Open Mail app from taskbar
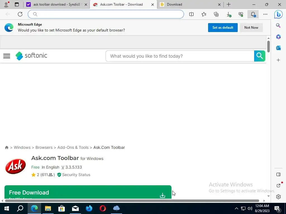 [75, 208]
